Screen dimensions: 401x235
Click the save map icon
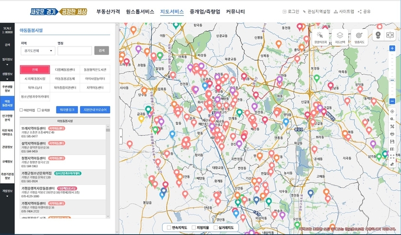(x=392, y=141)
